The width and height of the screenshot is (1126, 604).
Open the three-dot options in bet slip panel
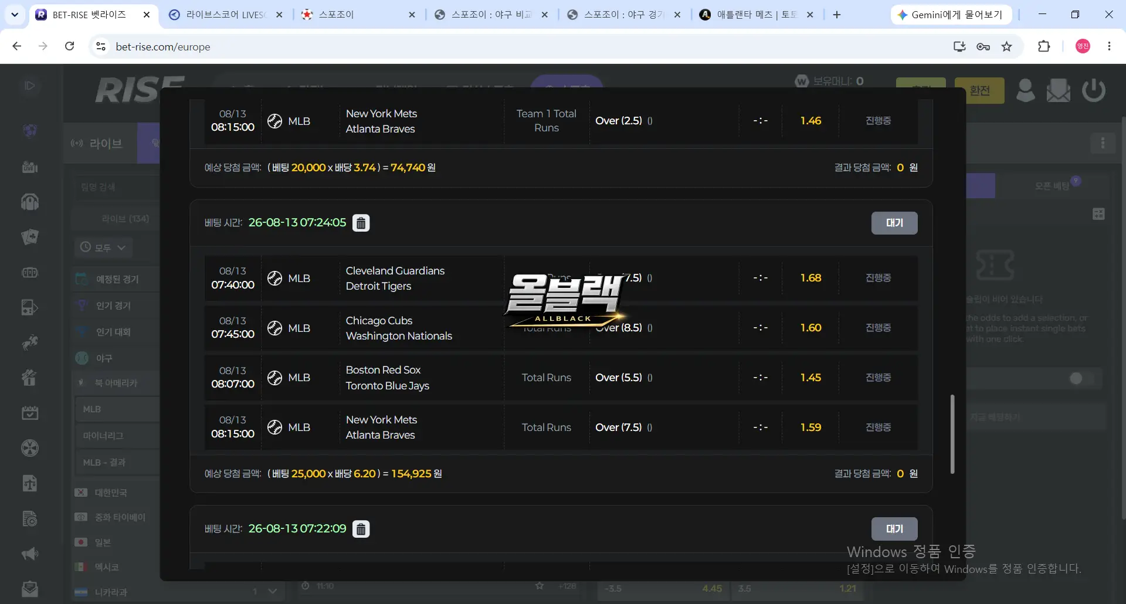[1103, 143]
